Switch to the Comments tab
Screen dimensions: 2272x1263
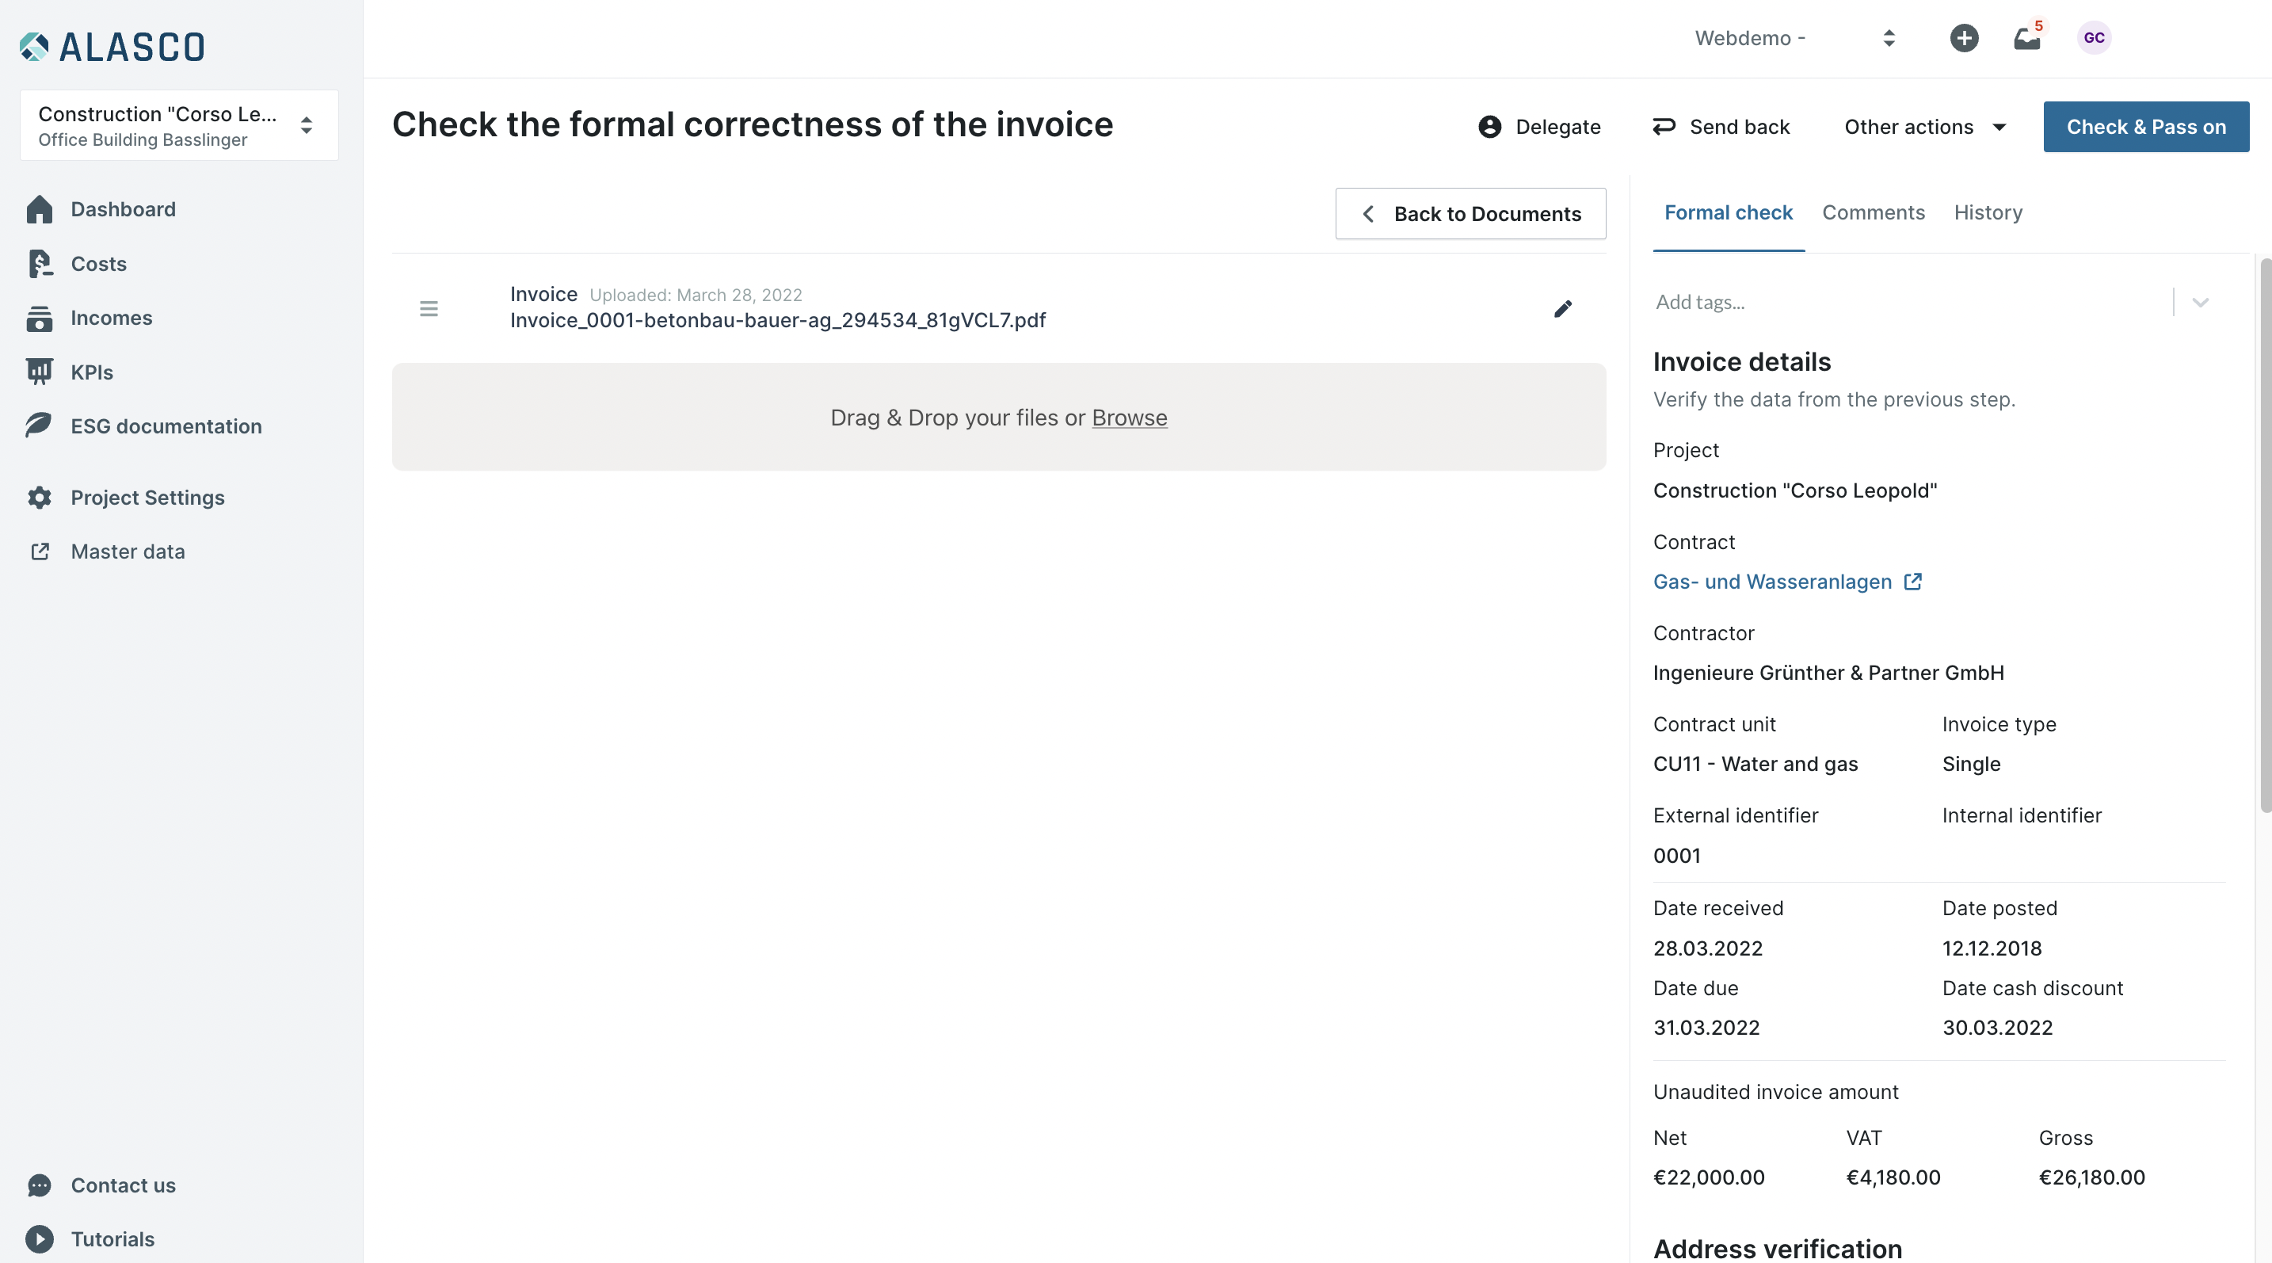tap(1873, 212)
